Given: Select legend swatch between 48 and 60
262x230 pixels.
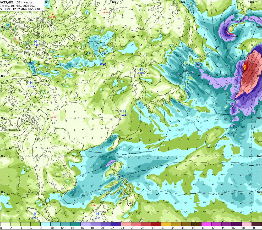Looking at the screenshot, I should (247, 224).
